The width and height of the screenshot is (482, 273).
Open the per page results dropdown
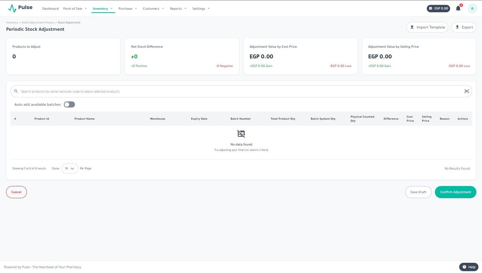point(70,168)
